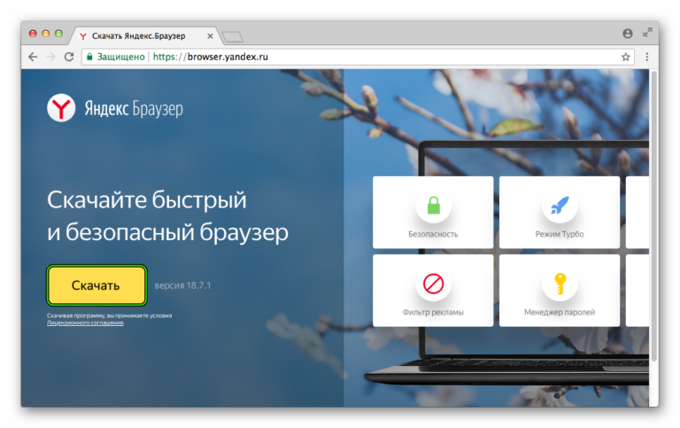Bookmark this page with the star

tap(625, 57)
